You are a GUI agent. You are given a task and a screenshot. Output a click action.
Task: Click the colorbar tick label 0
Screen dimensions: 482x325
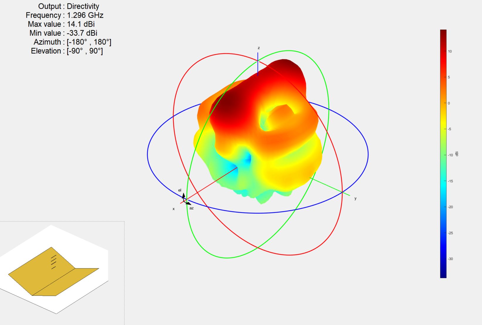click(449, 103)
